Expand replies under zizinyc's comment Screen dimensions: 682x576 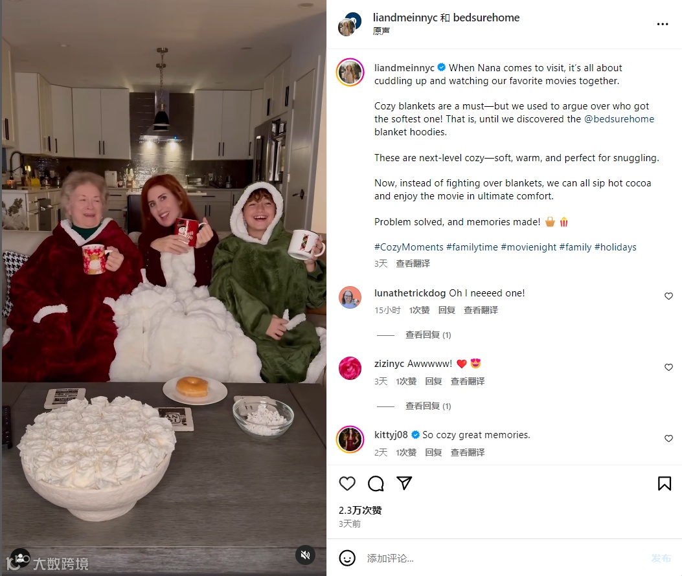428,406
